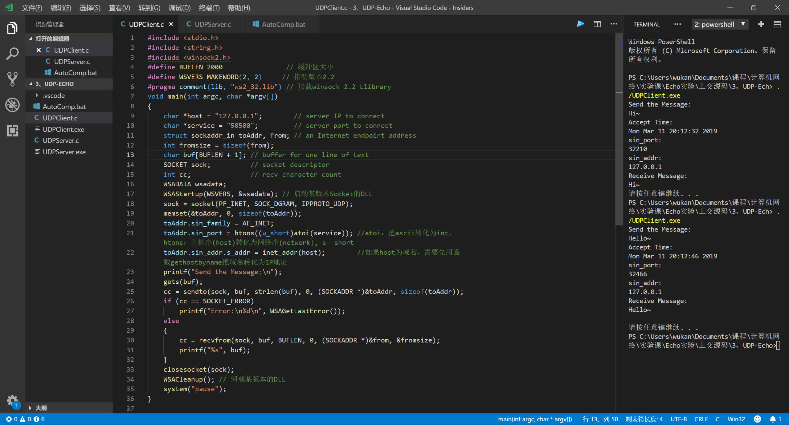
Task: Open the Debug view icon
Action: coord(12,105)
